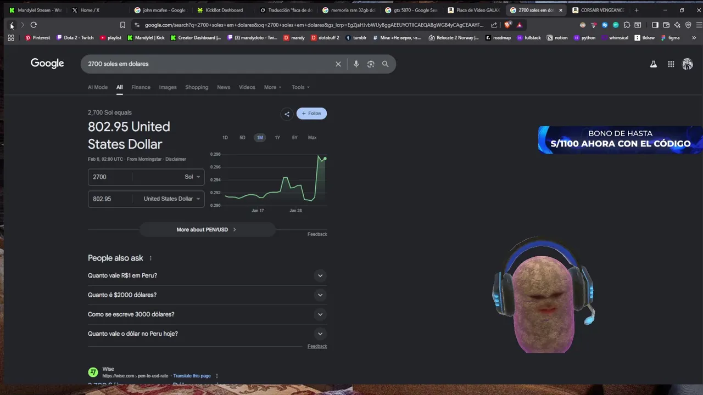The width and height of the screenshot is (703, 395).
Task: Click Feedback under the currency chart
Action: (x=317, y=234)
